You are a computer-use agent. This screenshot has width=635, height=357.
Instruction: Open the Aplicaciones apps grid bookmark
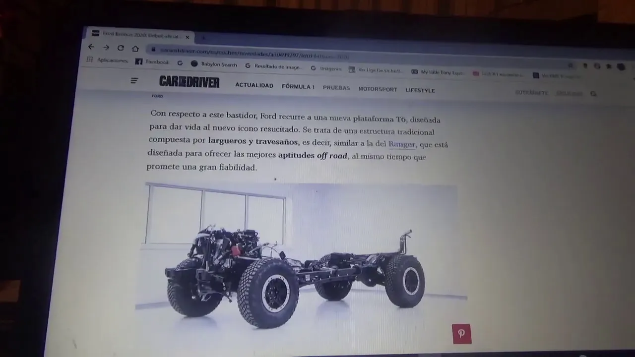coord(107,60)
